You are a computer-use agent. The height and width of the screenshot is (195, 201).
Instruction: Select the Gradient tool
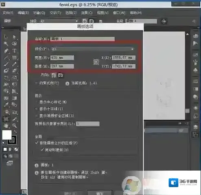[14, 98]
